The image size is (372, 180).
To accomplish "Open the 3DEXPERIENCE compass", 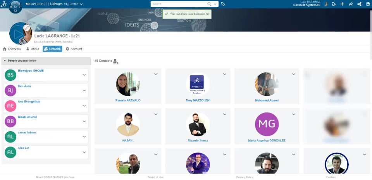I will coord(15,7).
